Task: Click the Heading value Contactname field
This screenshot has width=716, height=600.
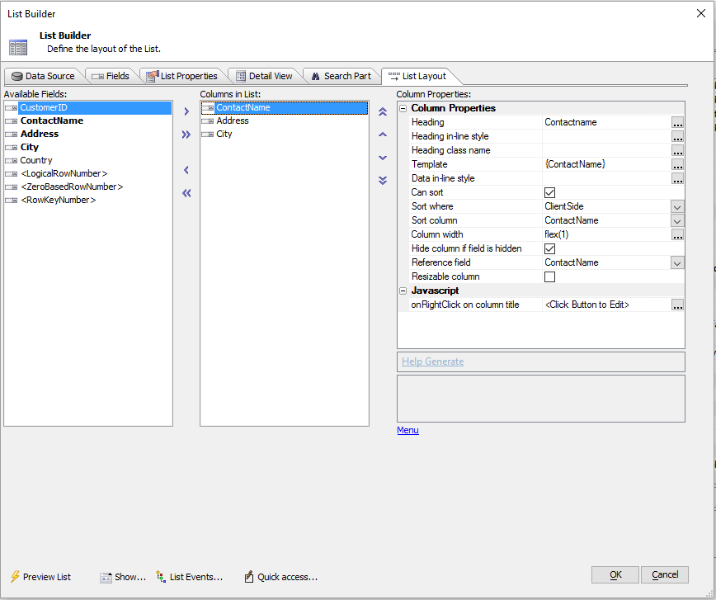Action: pyautogui.click(x=606, y=122)
